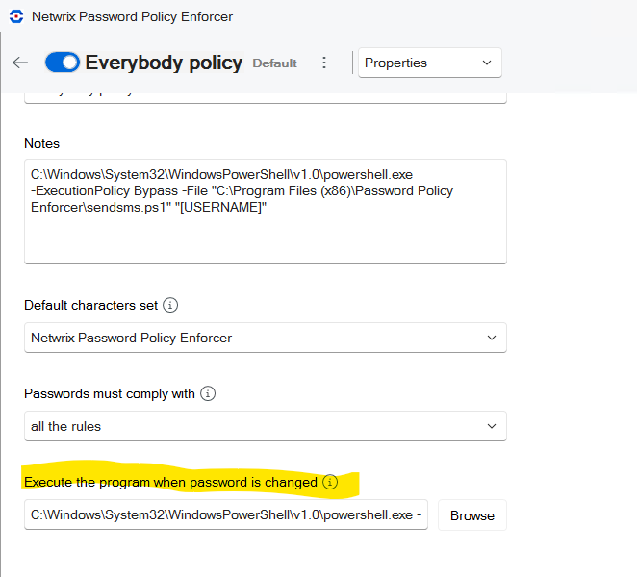Viewport: 637px width, 577px height.
Task: Click the powershell.exe program path field
Action: pyautogui.click(x=226, y=515)
